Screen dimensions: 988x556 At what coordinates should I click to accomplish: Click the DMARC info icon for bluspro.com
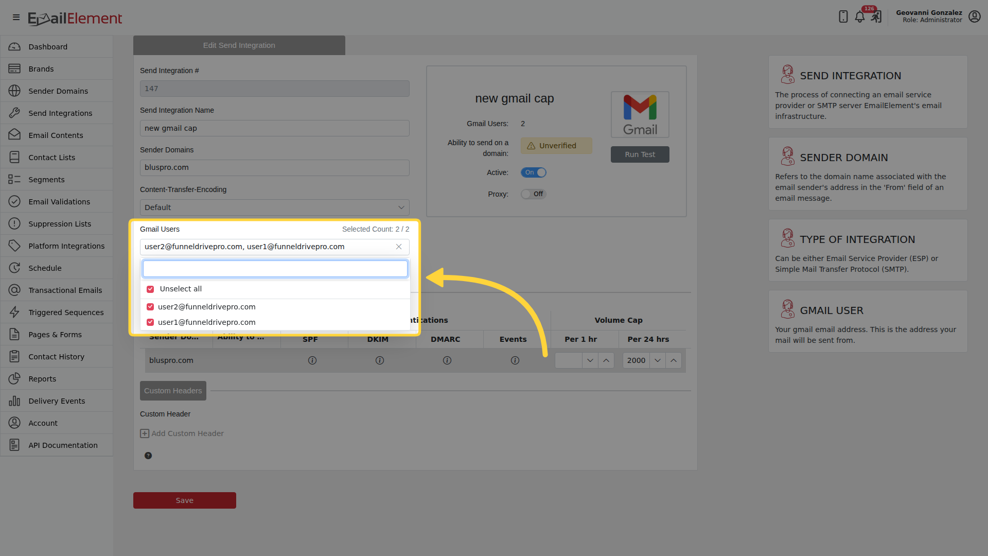click(447, 360)
